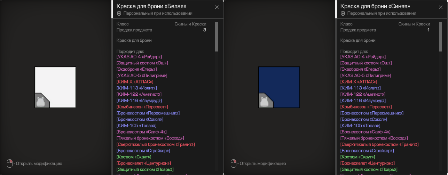Click sales count value 1 in «Синяя» panel

(429, 30)
